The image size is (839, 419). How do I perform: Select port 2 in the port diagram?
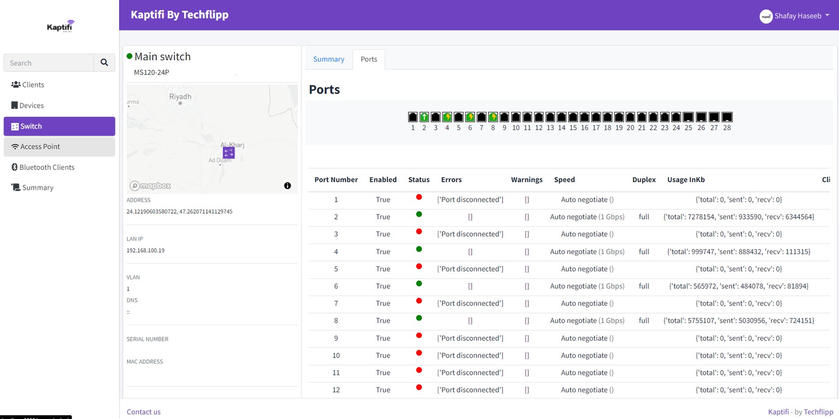424,117
